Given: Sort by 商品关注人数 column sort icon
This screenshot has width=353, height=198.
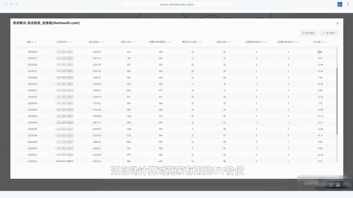Looking at the screenshot, I should click(x=197, y=42).
